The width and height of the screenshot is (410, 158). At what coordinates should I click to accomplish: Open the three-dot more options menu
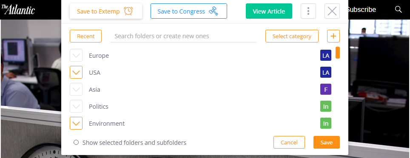308,11
